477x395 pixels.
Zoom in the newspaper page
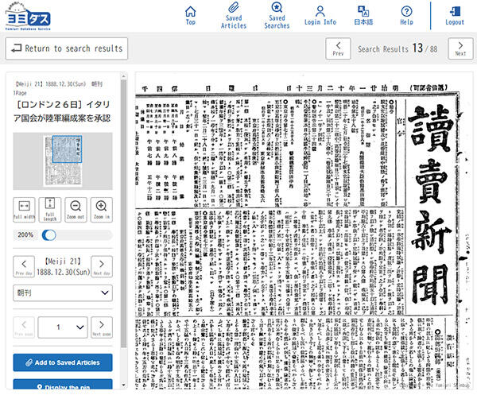click(x=101, y=210)
